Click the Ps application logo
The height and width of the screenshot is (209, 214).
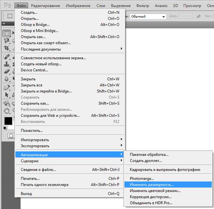point(7,6)
